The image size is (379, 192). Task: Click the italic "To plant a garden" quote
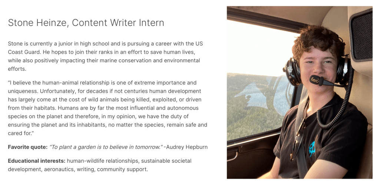pos(106,147)
